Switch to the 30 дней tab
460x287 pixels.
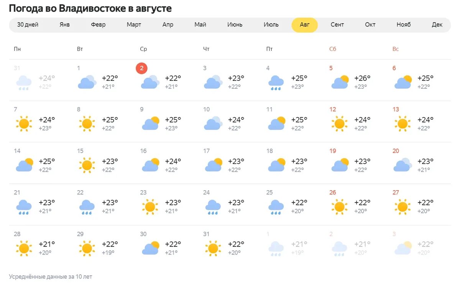[x=28, y=24]
